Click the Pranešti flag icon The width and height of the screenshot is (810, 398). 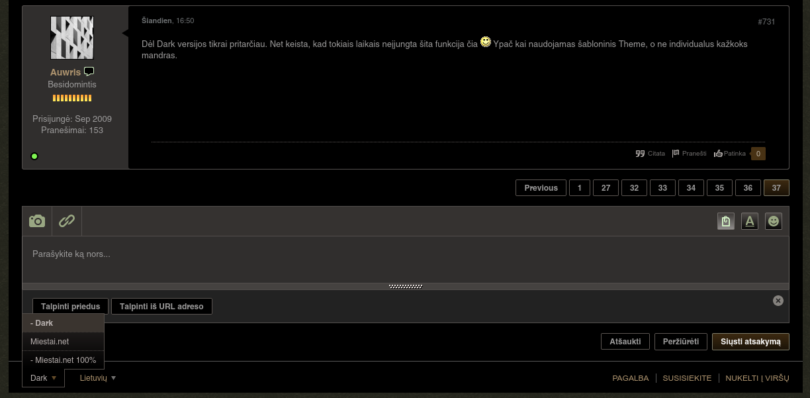pyautogui.click(x=676, y=154)
